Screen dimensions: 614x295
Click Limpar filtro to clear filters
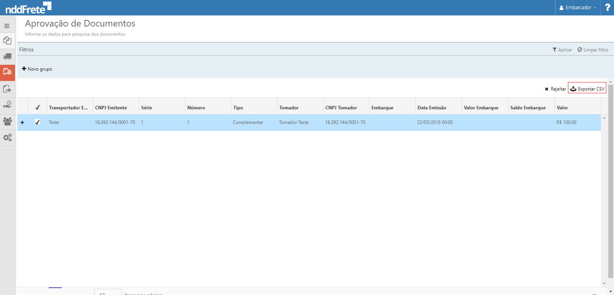coord(593,50)
